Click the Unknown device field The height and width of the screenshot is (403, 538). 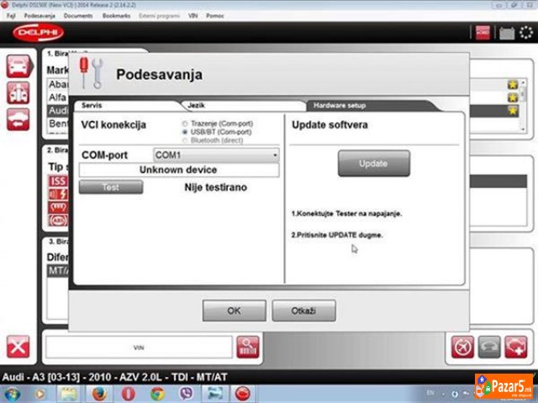coord(179,170)
